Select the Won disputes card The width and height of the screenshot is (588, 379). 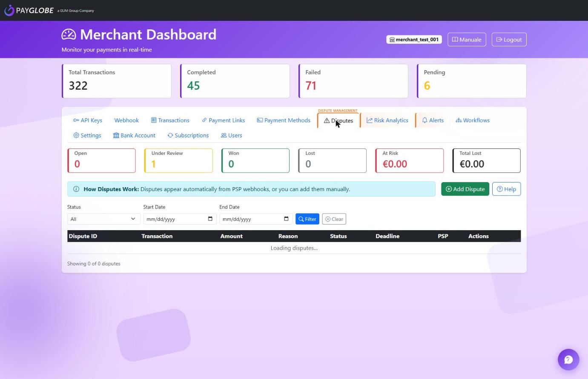point(255,160)
